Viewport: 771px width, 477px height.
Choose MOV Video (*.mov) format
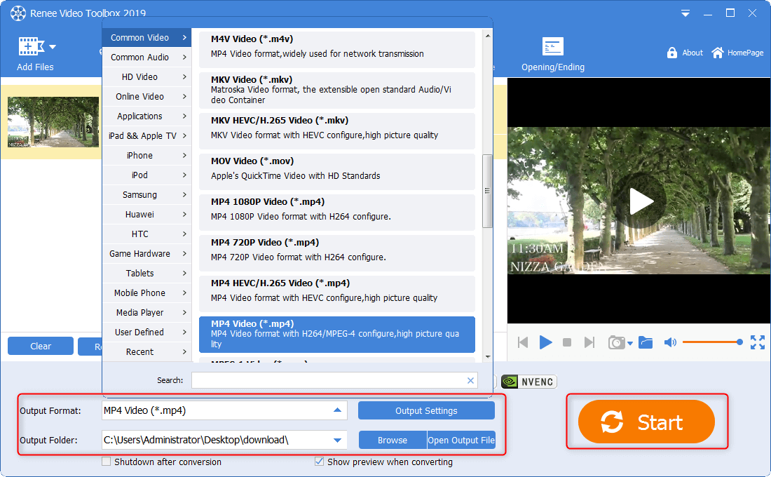337,172
